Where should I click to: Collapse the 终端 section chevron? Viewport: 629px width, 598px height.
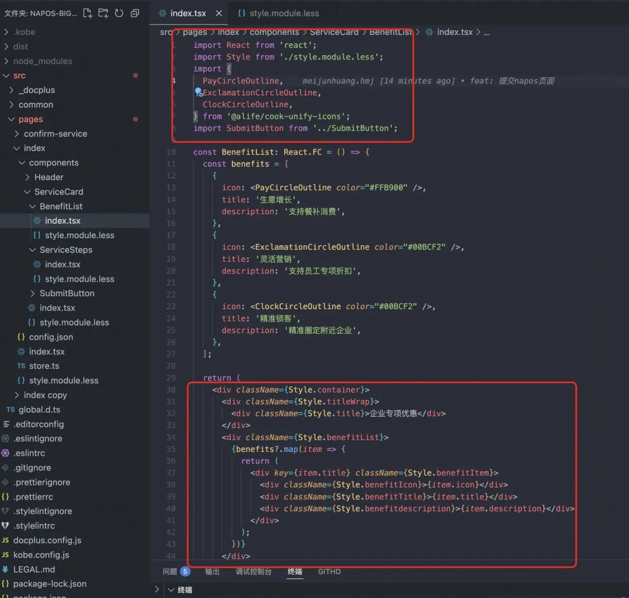[x=171, y=590]
